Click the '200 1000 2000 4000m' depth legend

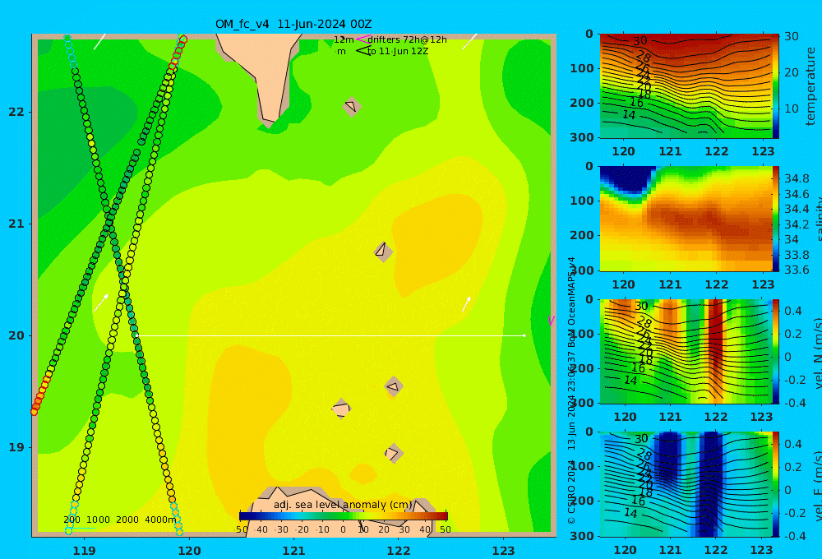120,520
